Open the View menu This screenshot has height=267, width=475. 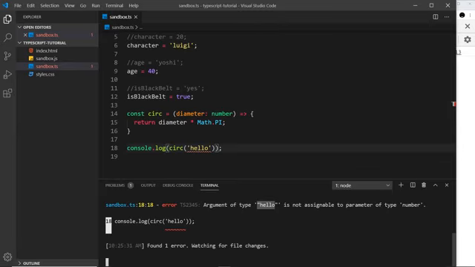tap(69, 5)
